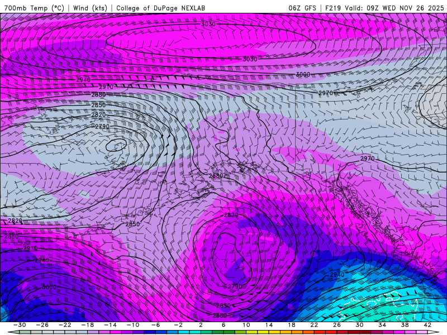Click the -2 colorbar label
Image resolution: width=447 pixels, height=335 pixels.
178,325
